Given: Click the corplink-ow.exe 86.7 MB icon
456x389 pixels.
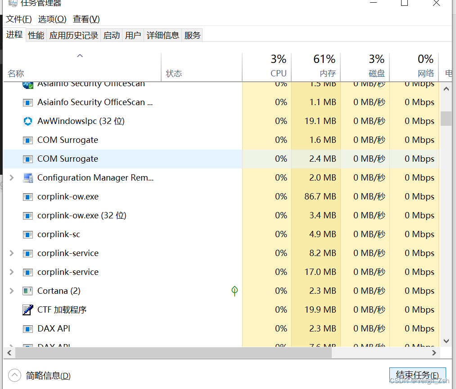Looking at the screenshot, I should tap(27, 197).
